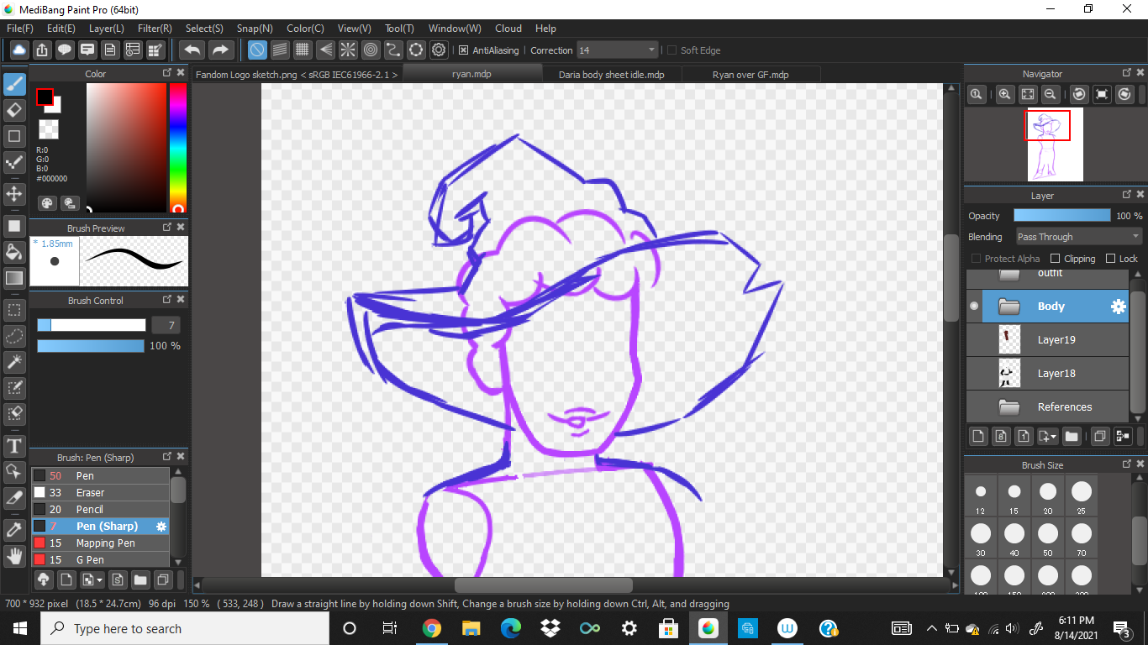Viewport: 1148px width, 645px height.
Task: Select the Move tool
Action: tap(14, 194)
